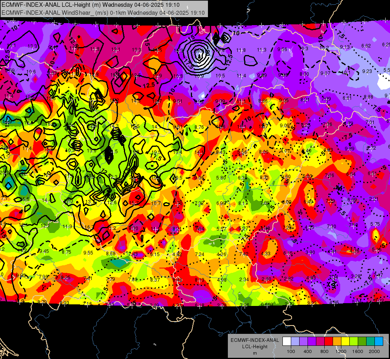Image resolution: width=390 pixels, height=359 pixels.
Task: Click the 7.79 shear value
Action: [110, 279]
